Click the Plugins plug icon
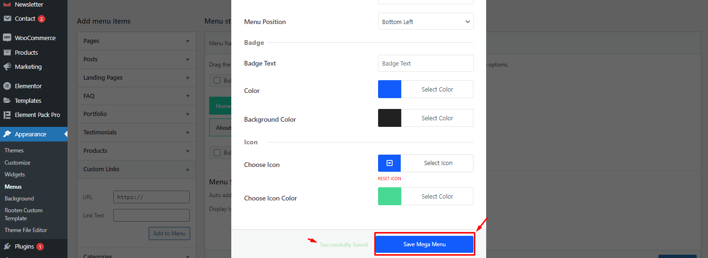 [7, 246]
